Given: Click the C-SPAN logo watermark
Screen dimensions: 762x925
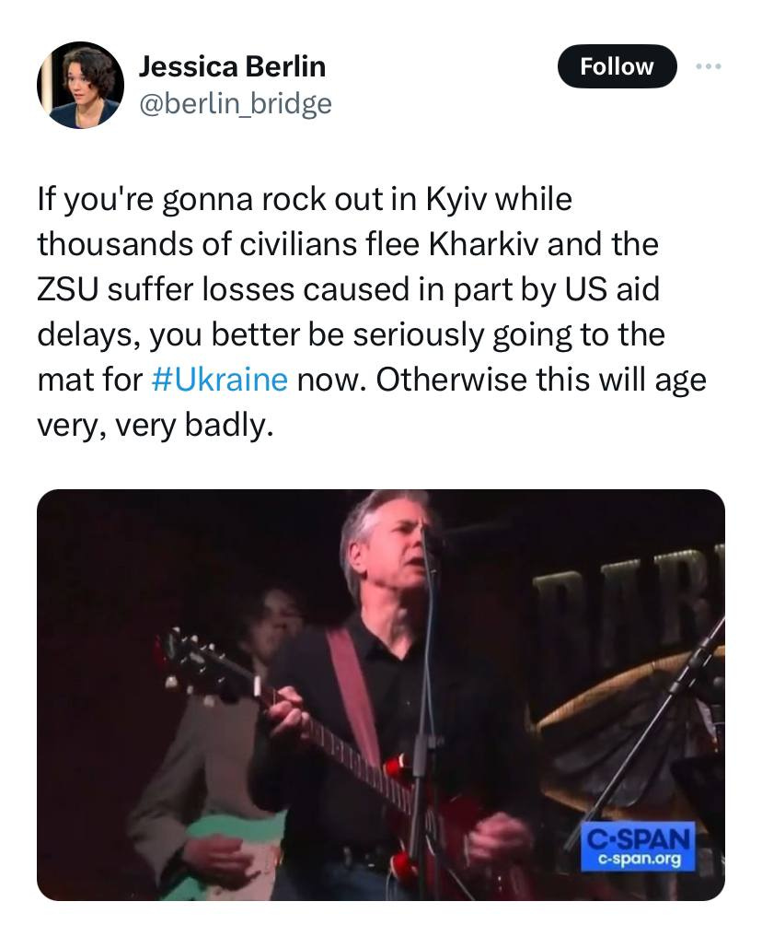Looking at the screenshot, I should (x=638, y=847).
